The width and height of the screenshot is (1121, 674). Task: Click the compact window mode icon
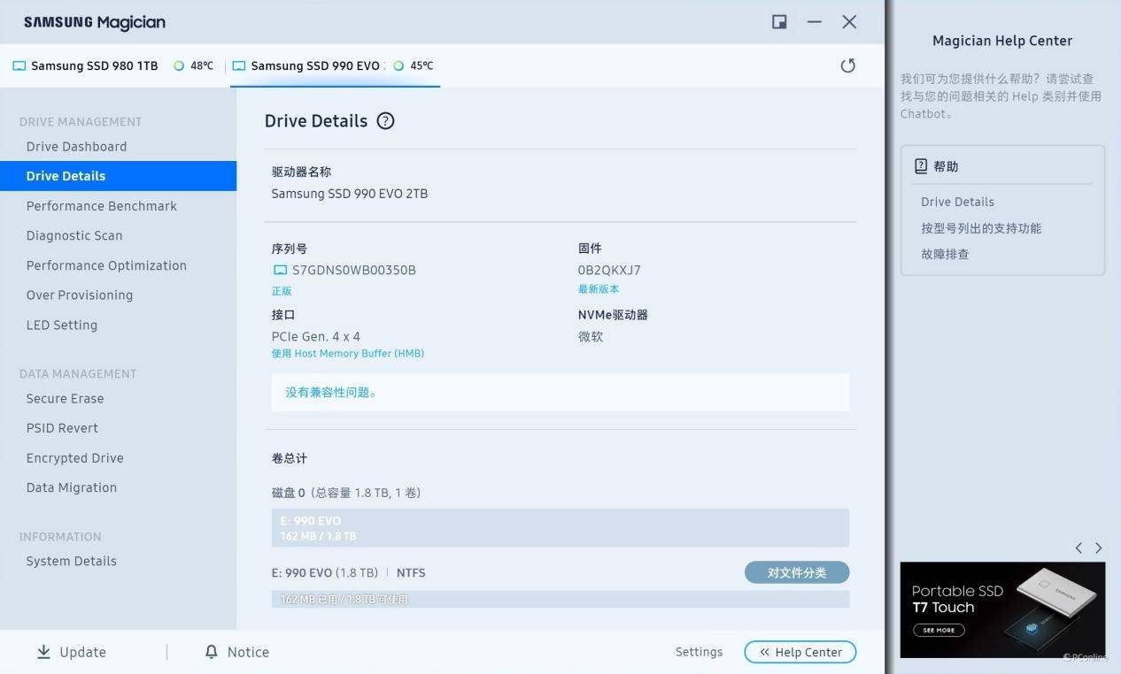[x=779, y=22]
